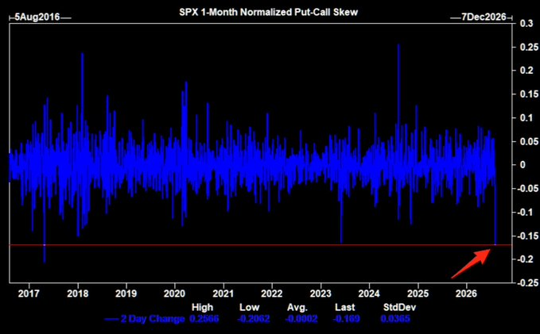This screenshot has height=334, width=540.
Task: Click the 2026 x-axis label
Action: point(466,294)
